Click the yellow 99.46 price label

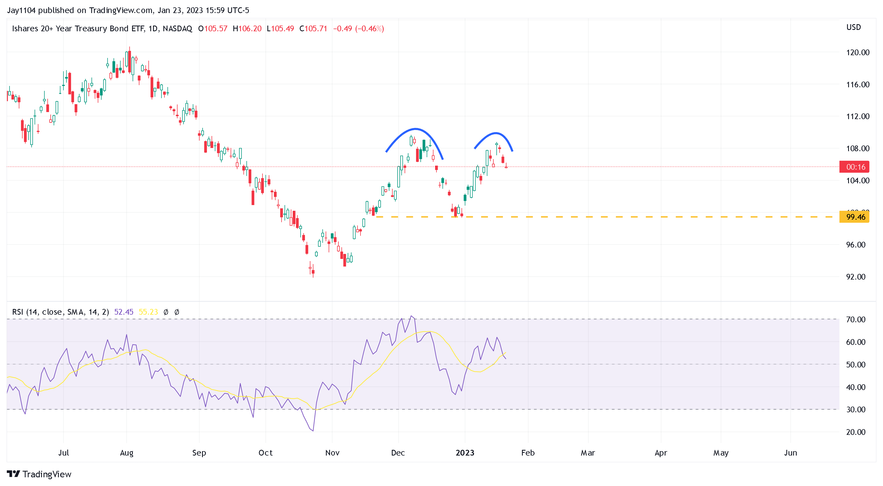click(855, 217)
